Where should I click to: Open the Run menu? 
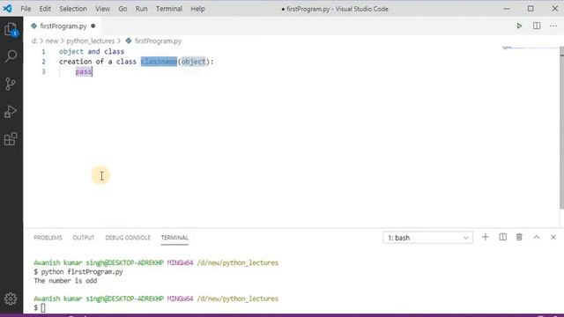[x=141, y=9]
